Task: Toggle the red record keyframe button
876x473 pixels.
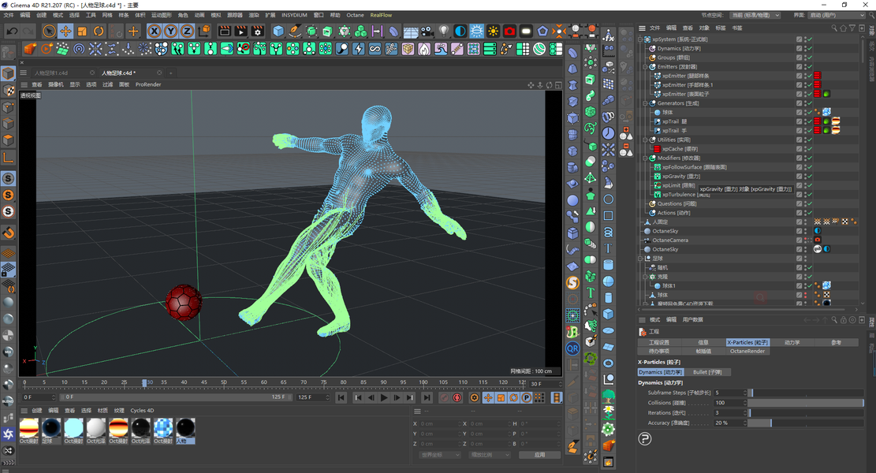Action: pyautogui.click(x=457, y=397)
